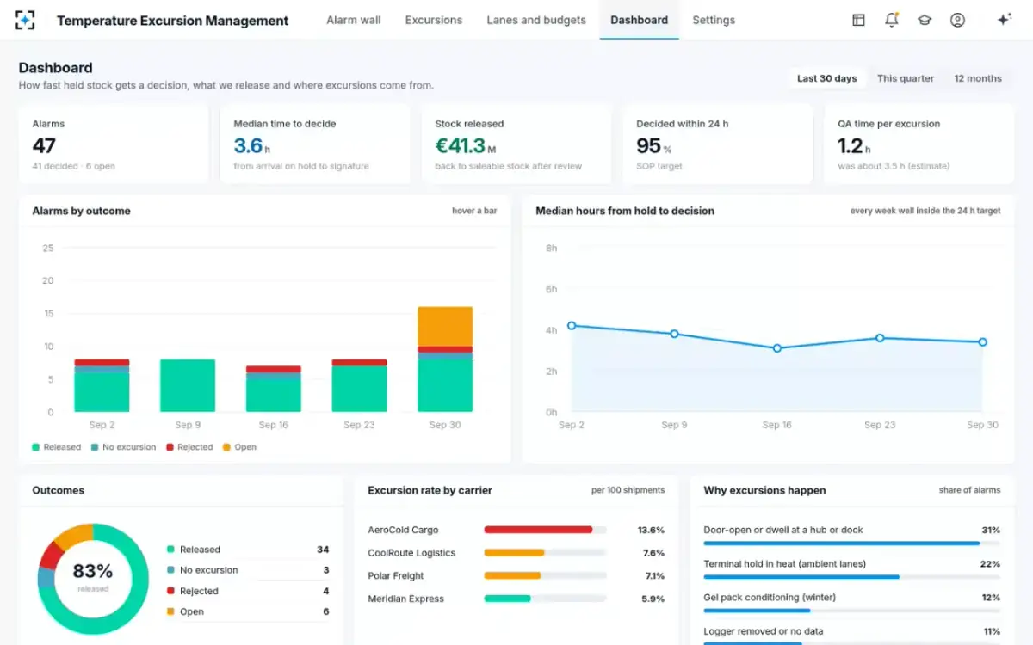The width and height of the screenshot is (1033, 645).
Task: Click the Sep 16 point on line chart
Action: click(x=776, y=348)
